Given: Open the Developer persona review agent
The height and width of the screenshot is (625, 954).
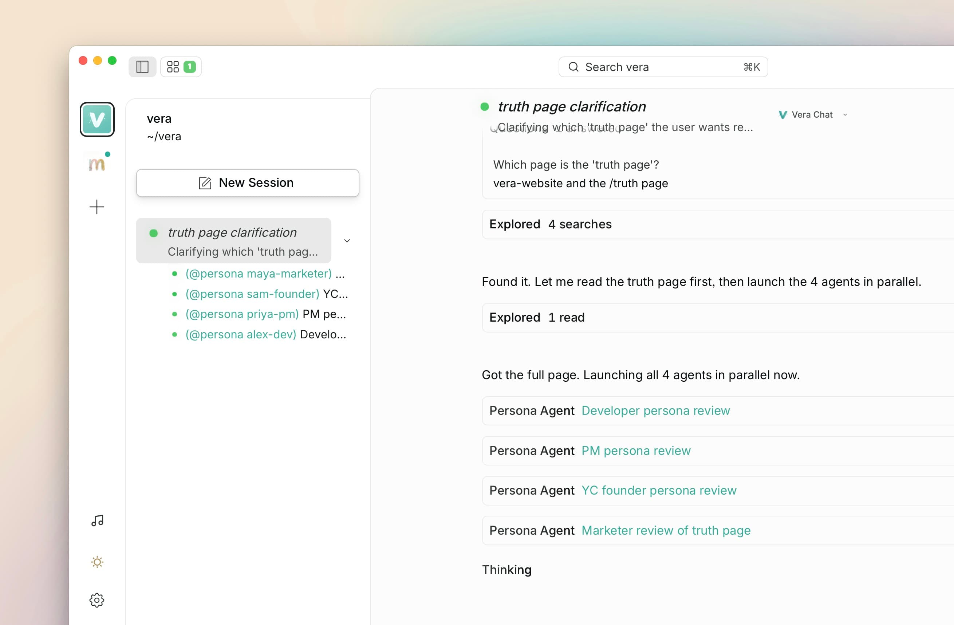Looking at the screenshot, I should tap(656, 410).
